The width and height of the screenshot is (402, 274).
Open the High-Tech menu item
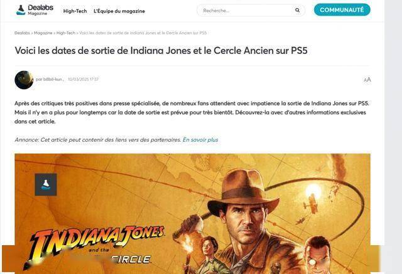click(75, 11)
